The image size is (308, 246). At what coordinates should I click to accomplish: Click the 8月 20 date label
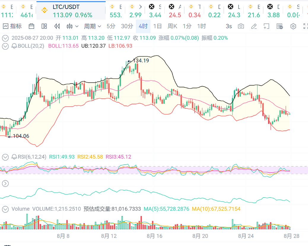click(200, 236)
